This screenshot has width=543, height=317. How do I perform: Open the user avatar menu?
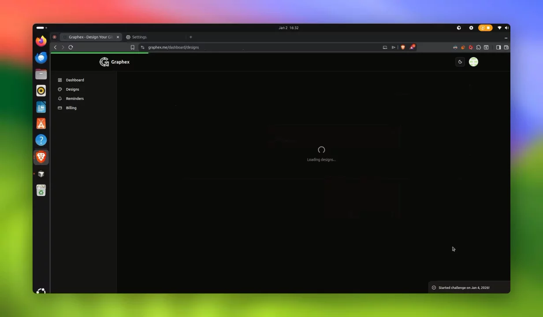[x=473, y=62]
